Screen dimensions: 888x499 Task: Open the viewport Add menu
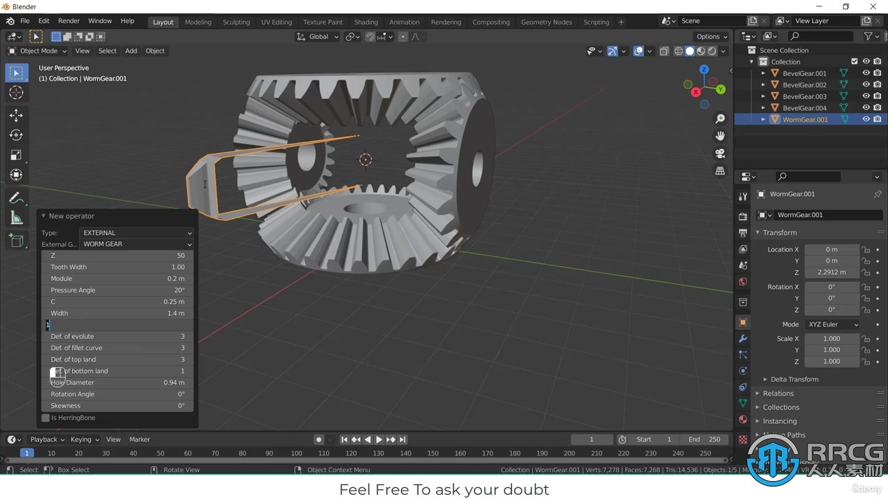(x=131, y=51)
